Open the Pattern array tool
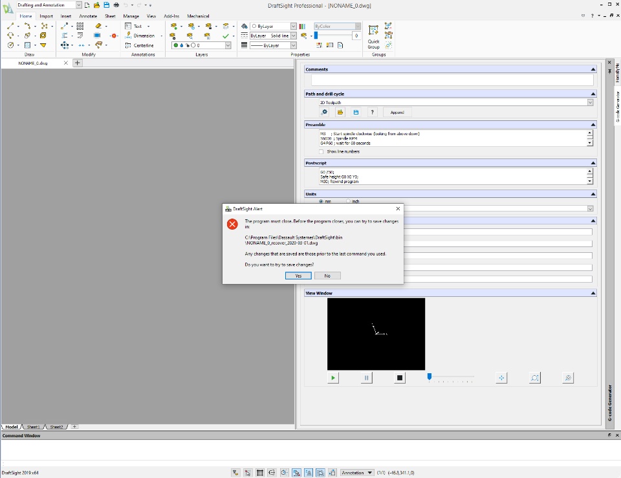This screenshot has height=478, width=621. [x=80, y=26]
